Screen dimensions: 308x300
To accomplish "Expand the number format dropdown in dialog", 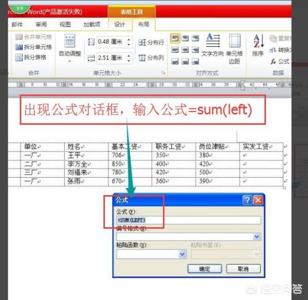I will [x=257, y=237].
